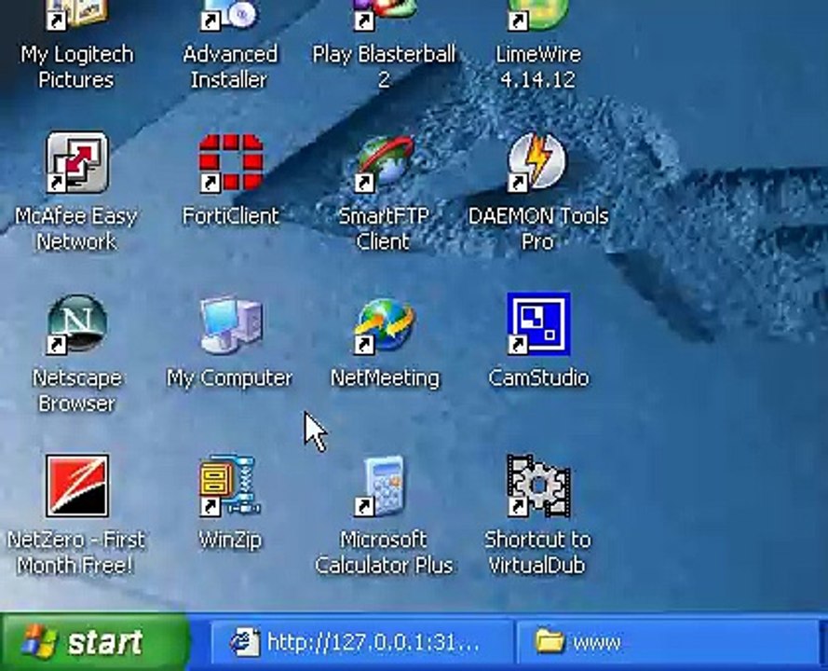Click the red FortiClient icon
This screenshot has width=828, height=671.
coord(231,162)
